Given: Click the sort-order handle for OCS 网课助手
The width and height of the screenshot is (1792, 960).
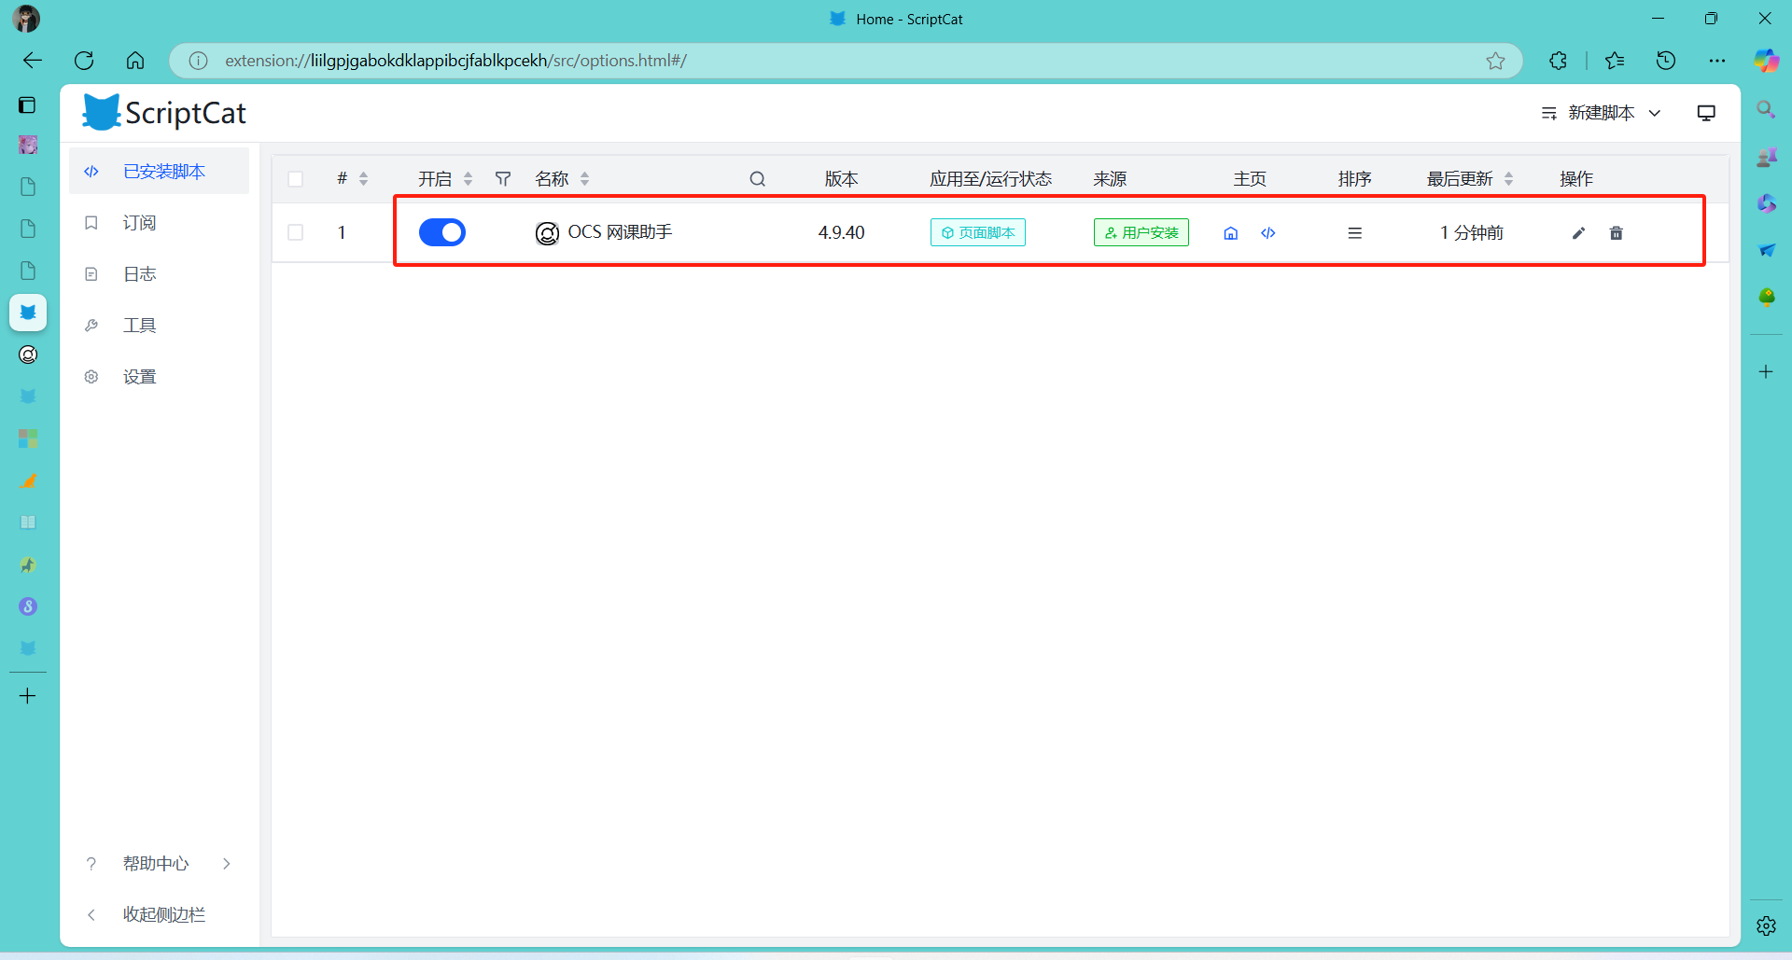Looking at the screenshot, I should (x=1355, y=233).
